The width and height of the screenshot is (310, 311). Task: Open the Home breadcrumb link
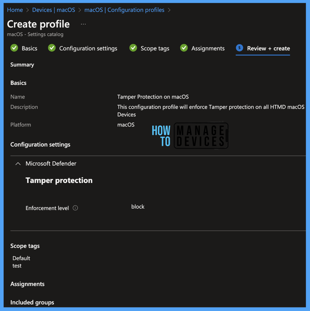15,10
